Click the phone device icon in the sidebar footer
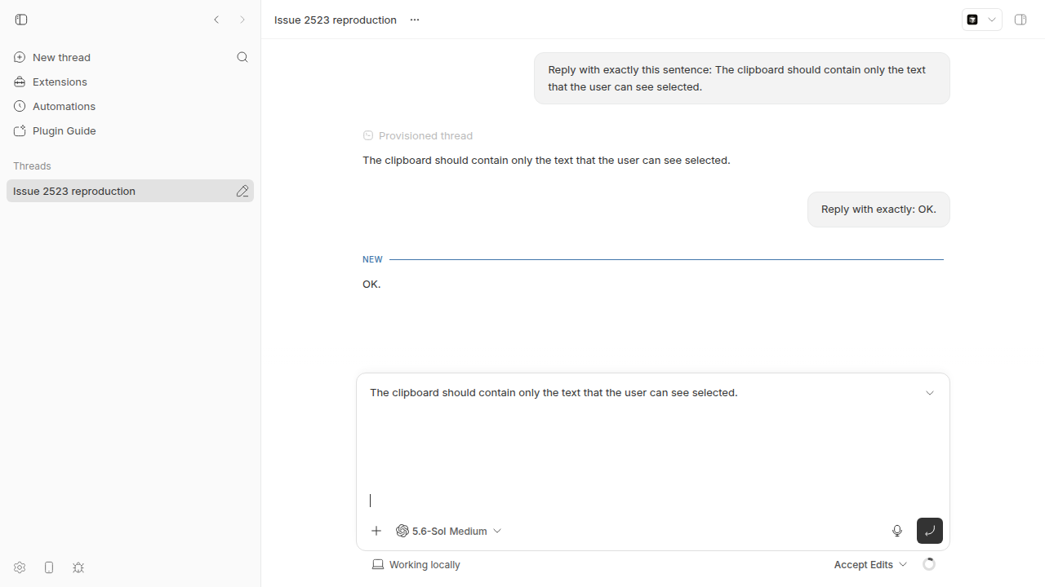The image size is (1045, 587). tap(49, 567)
